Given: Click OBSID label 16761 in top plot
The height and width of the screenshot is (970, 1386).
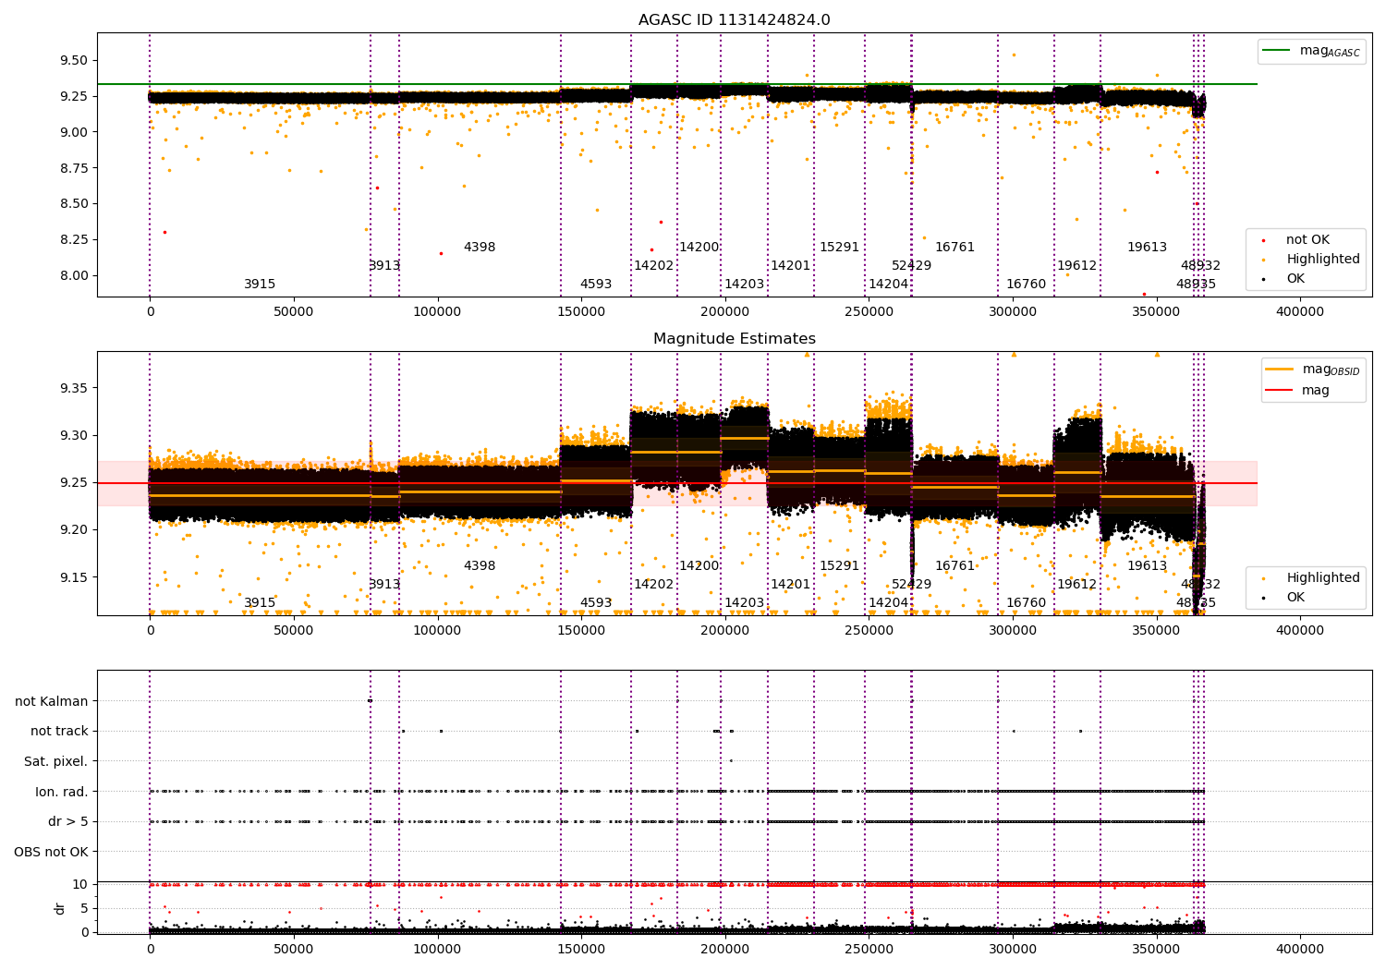Looking at the screenshot, I should click(x=954, y=247).
